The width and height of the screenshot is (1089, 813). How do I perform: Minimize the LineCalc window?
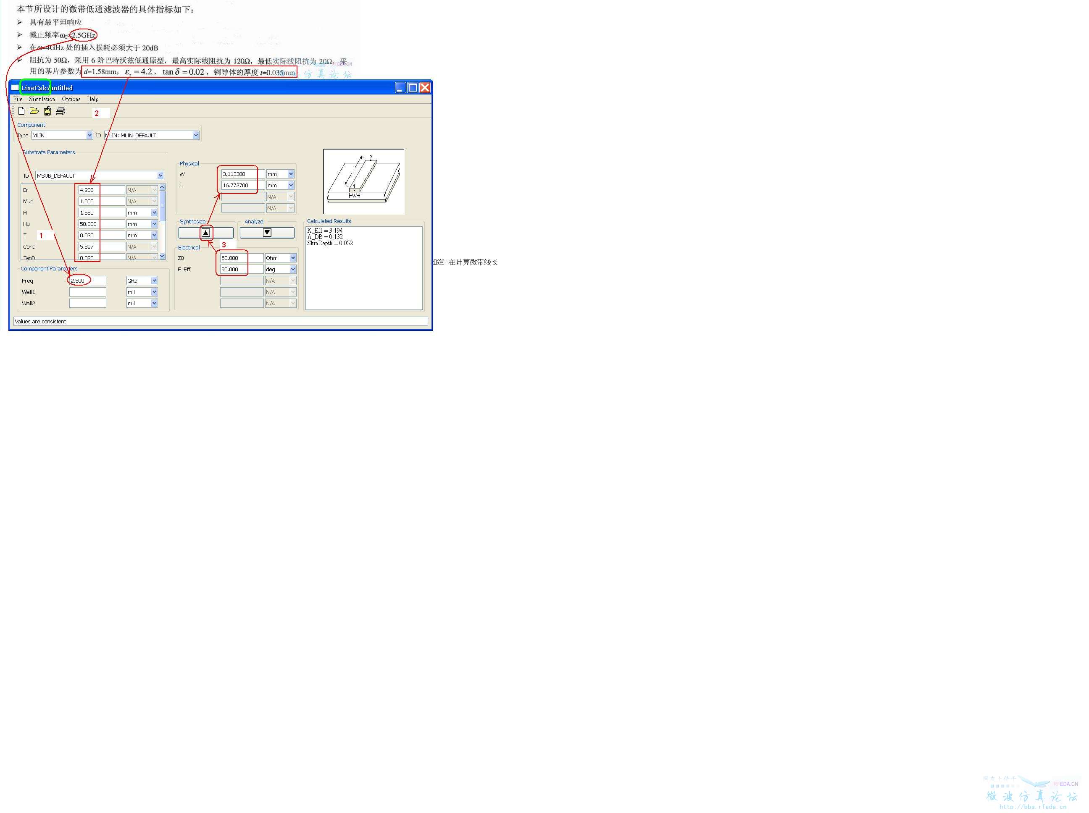tap(400, 88)
